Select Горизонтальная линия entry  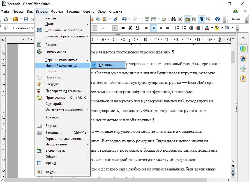[63, 139]
